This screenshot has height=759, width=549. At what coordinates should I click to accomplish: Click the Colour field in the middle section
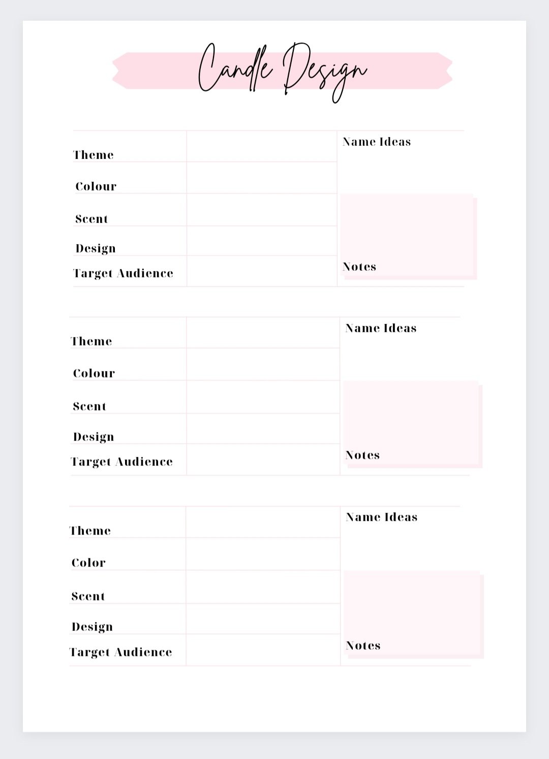coord(262,364)
